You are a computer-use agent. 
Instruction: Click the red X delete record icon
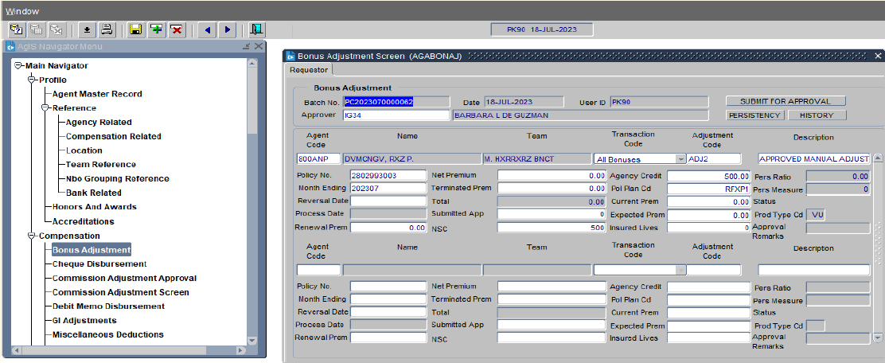point(177,29)
